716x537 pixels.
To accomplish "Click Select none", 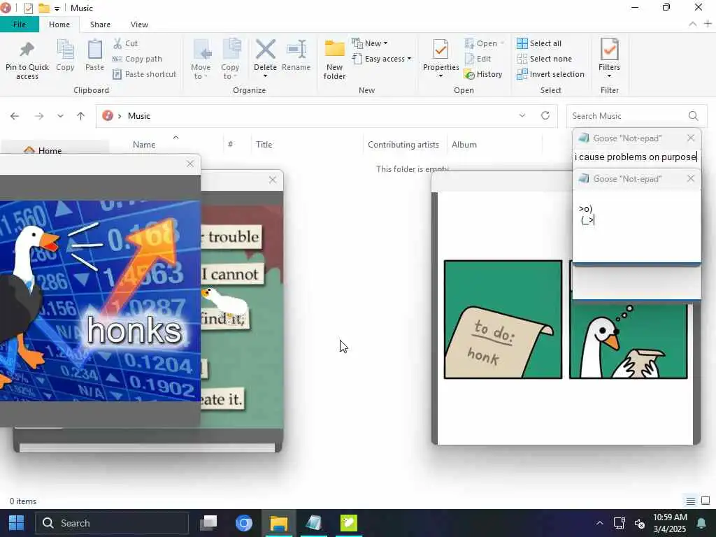I will tap(544, 59).
